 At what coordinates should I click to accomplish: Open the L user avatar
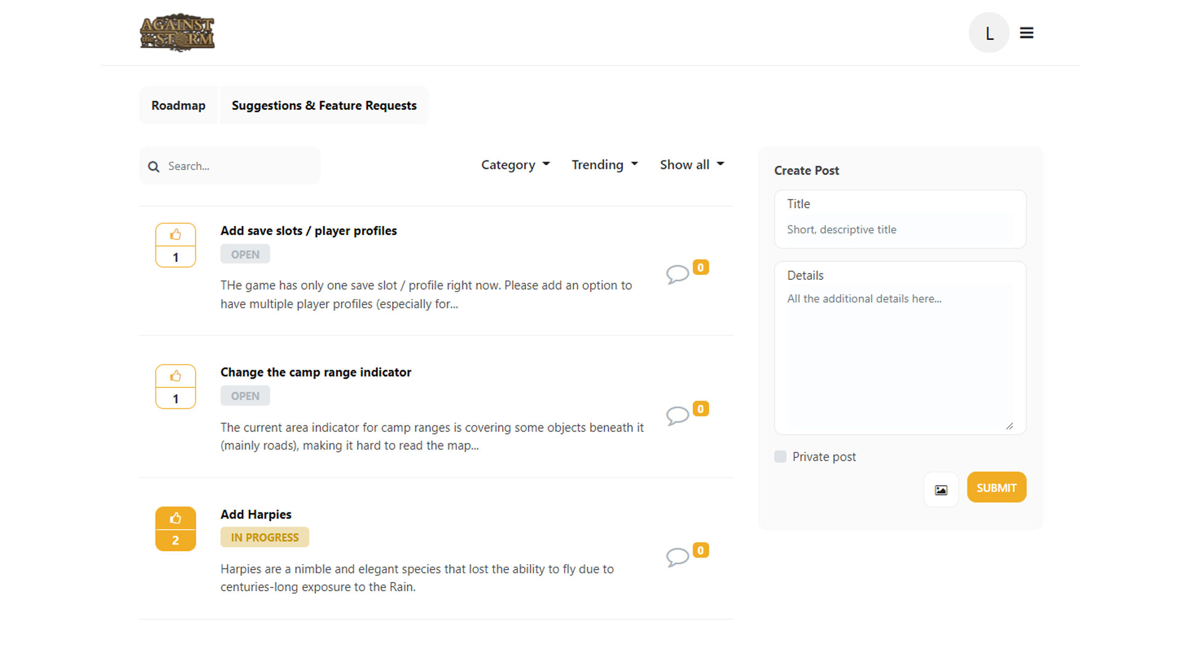[x=989, y=33]
